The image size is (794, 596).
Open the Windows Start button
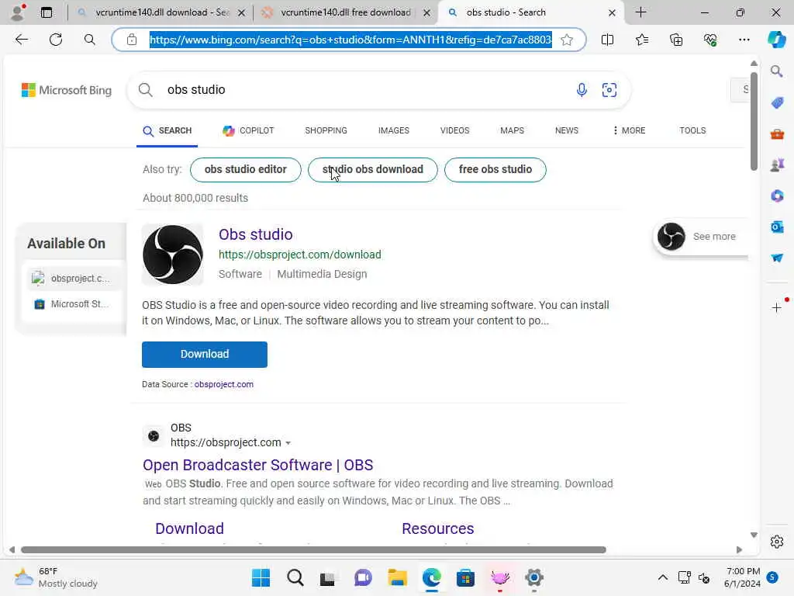(261, 577)
